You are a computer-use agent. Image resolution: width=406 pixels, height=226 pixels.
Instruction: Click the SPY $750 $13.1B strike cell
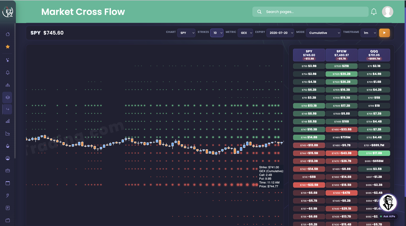pos(309,106)
